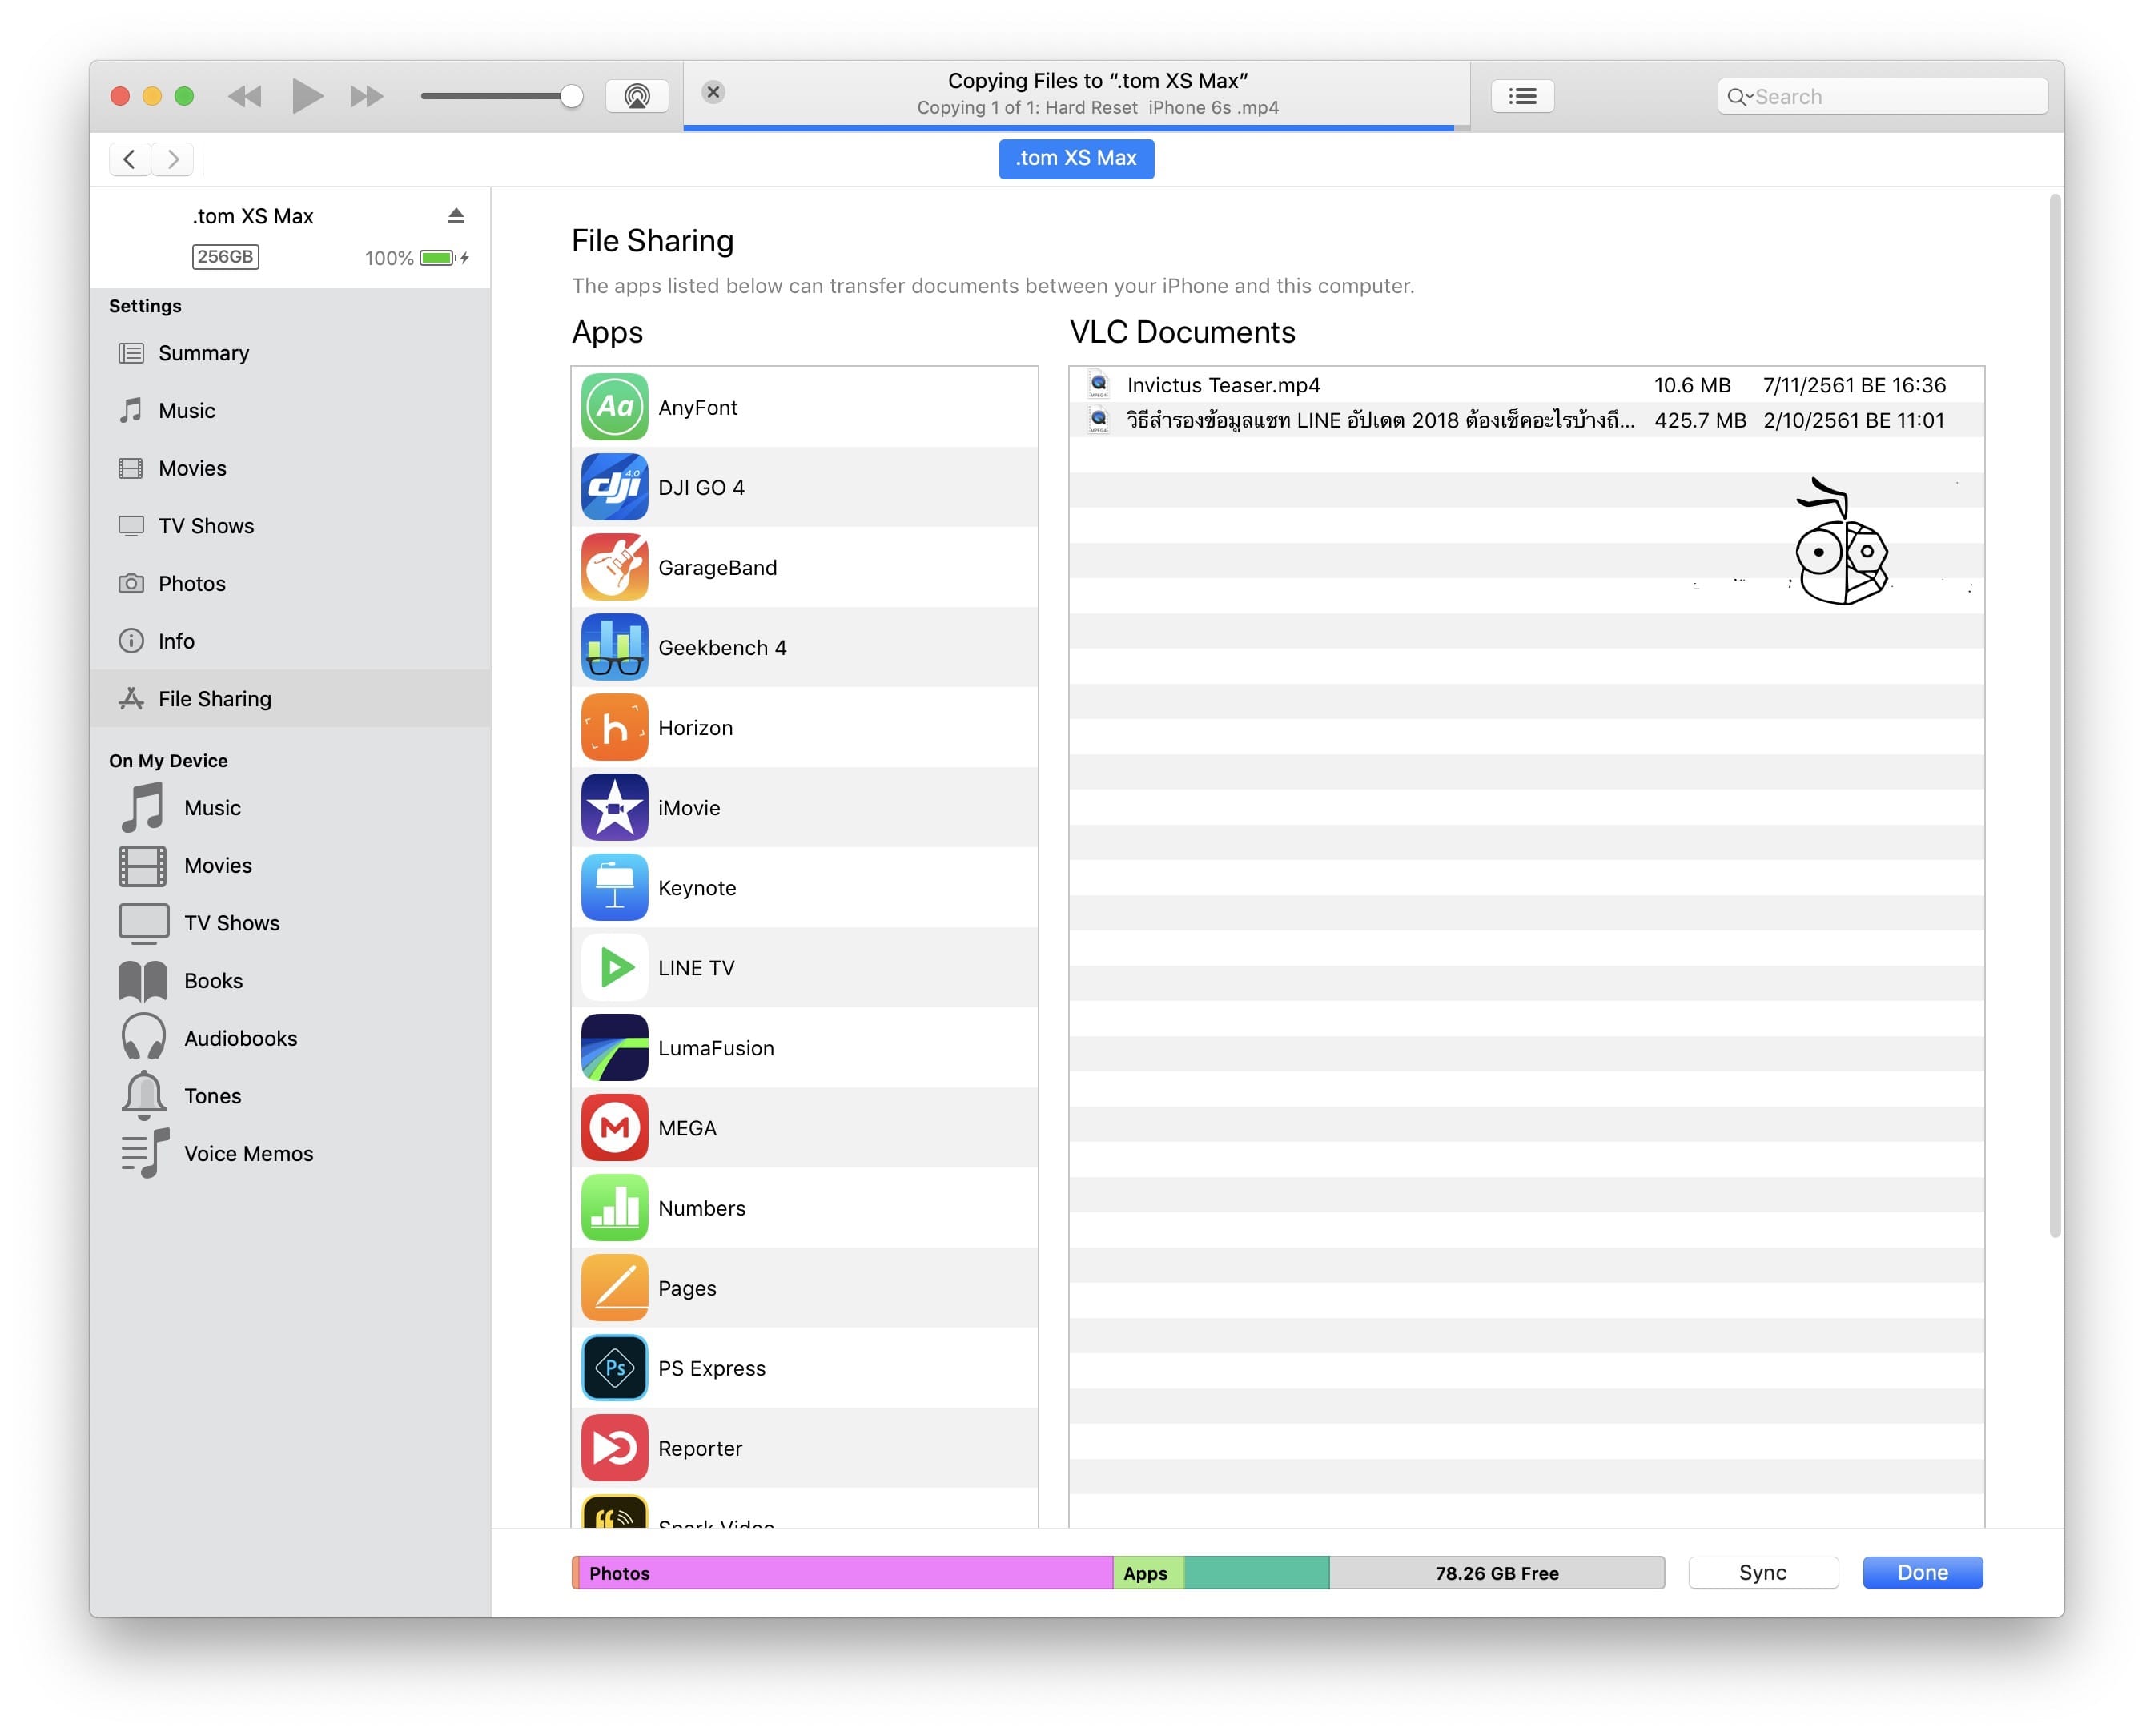Choose the iMovie app in list
The width and height of the screenshot is (2154, 1736).
tap(688, 808)
